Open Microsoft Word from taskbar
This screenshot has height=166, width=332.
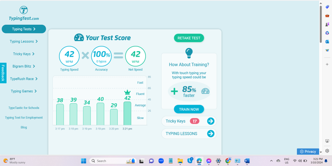coord(247,161)
